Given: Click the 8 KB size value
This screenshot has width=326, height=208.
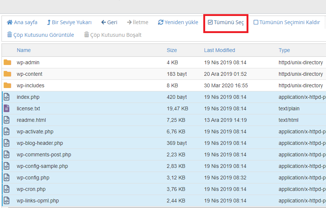Looking at the screenshot, I should [172, 85].
